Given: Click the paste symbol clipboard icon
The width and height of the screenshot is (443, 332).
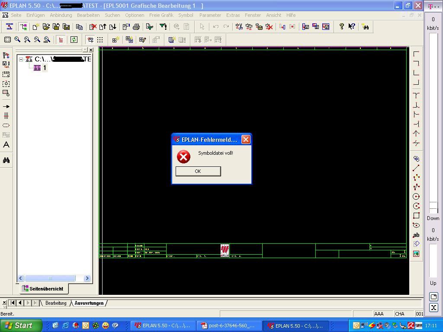Looking at the screenshot, I should click(x=259, y=27).
